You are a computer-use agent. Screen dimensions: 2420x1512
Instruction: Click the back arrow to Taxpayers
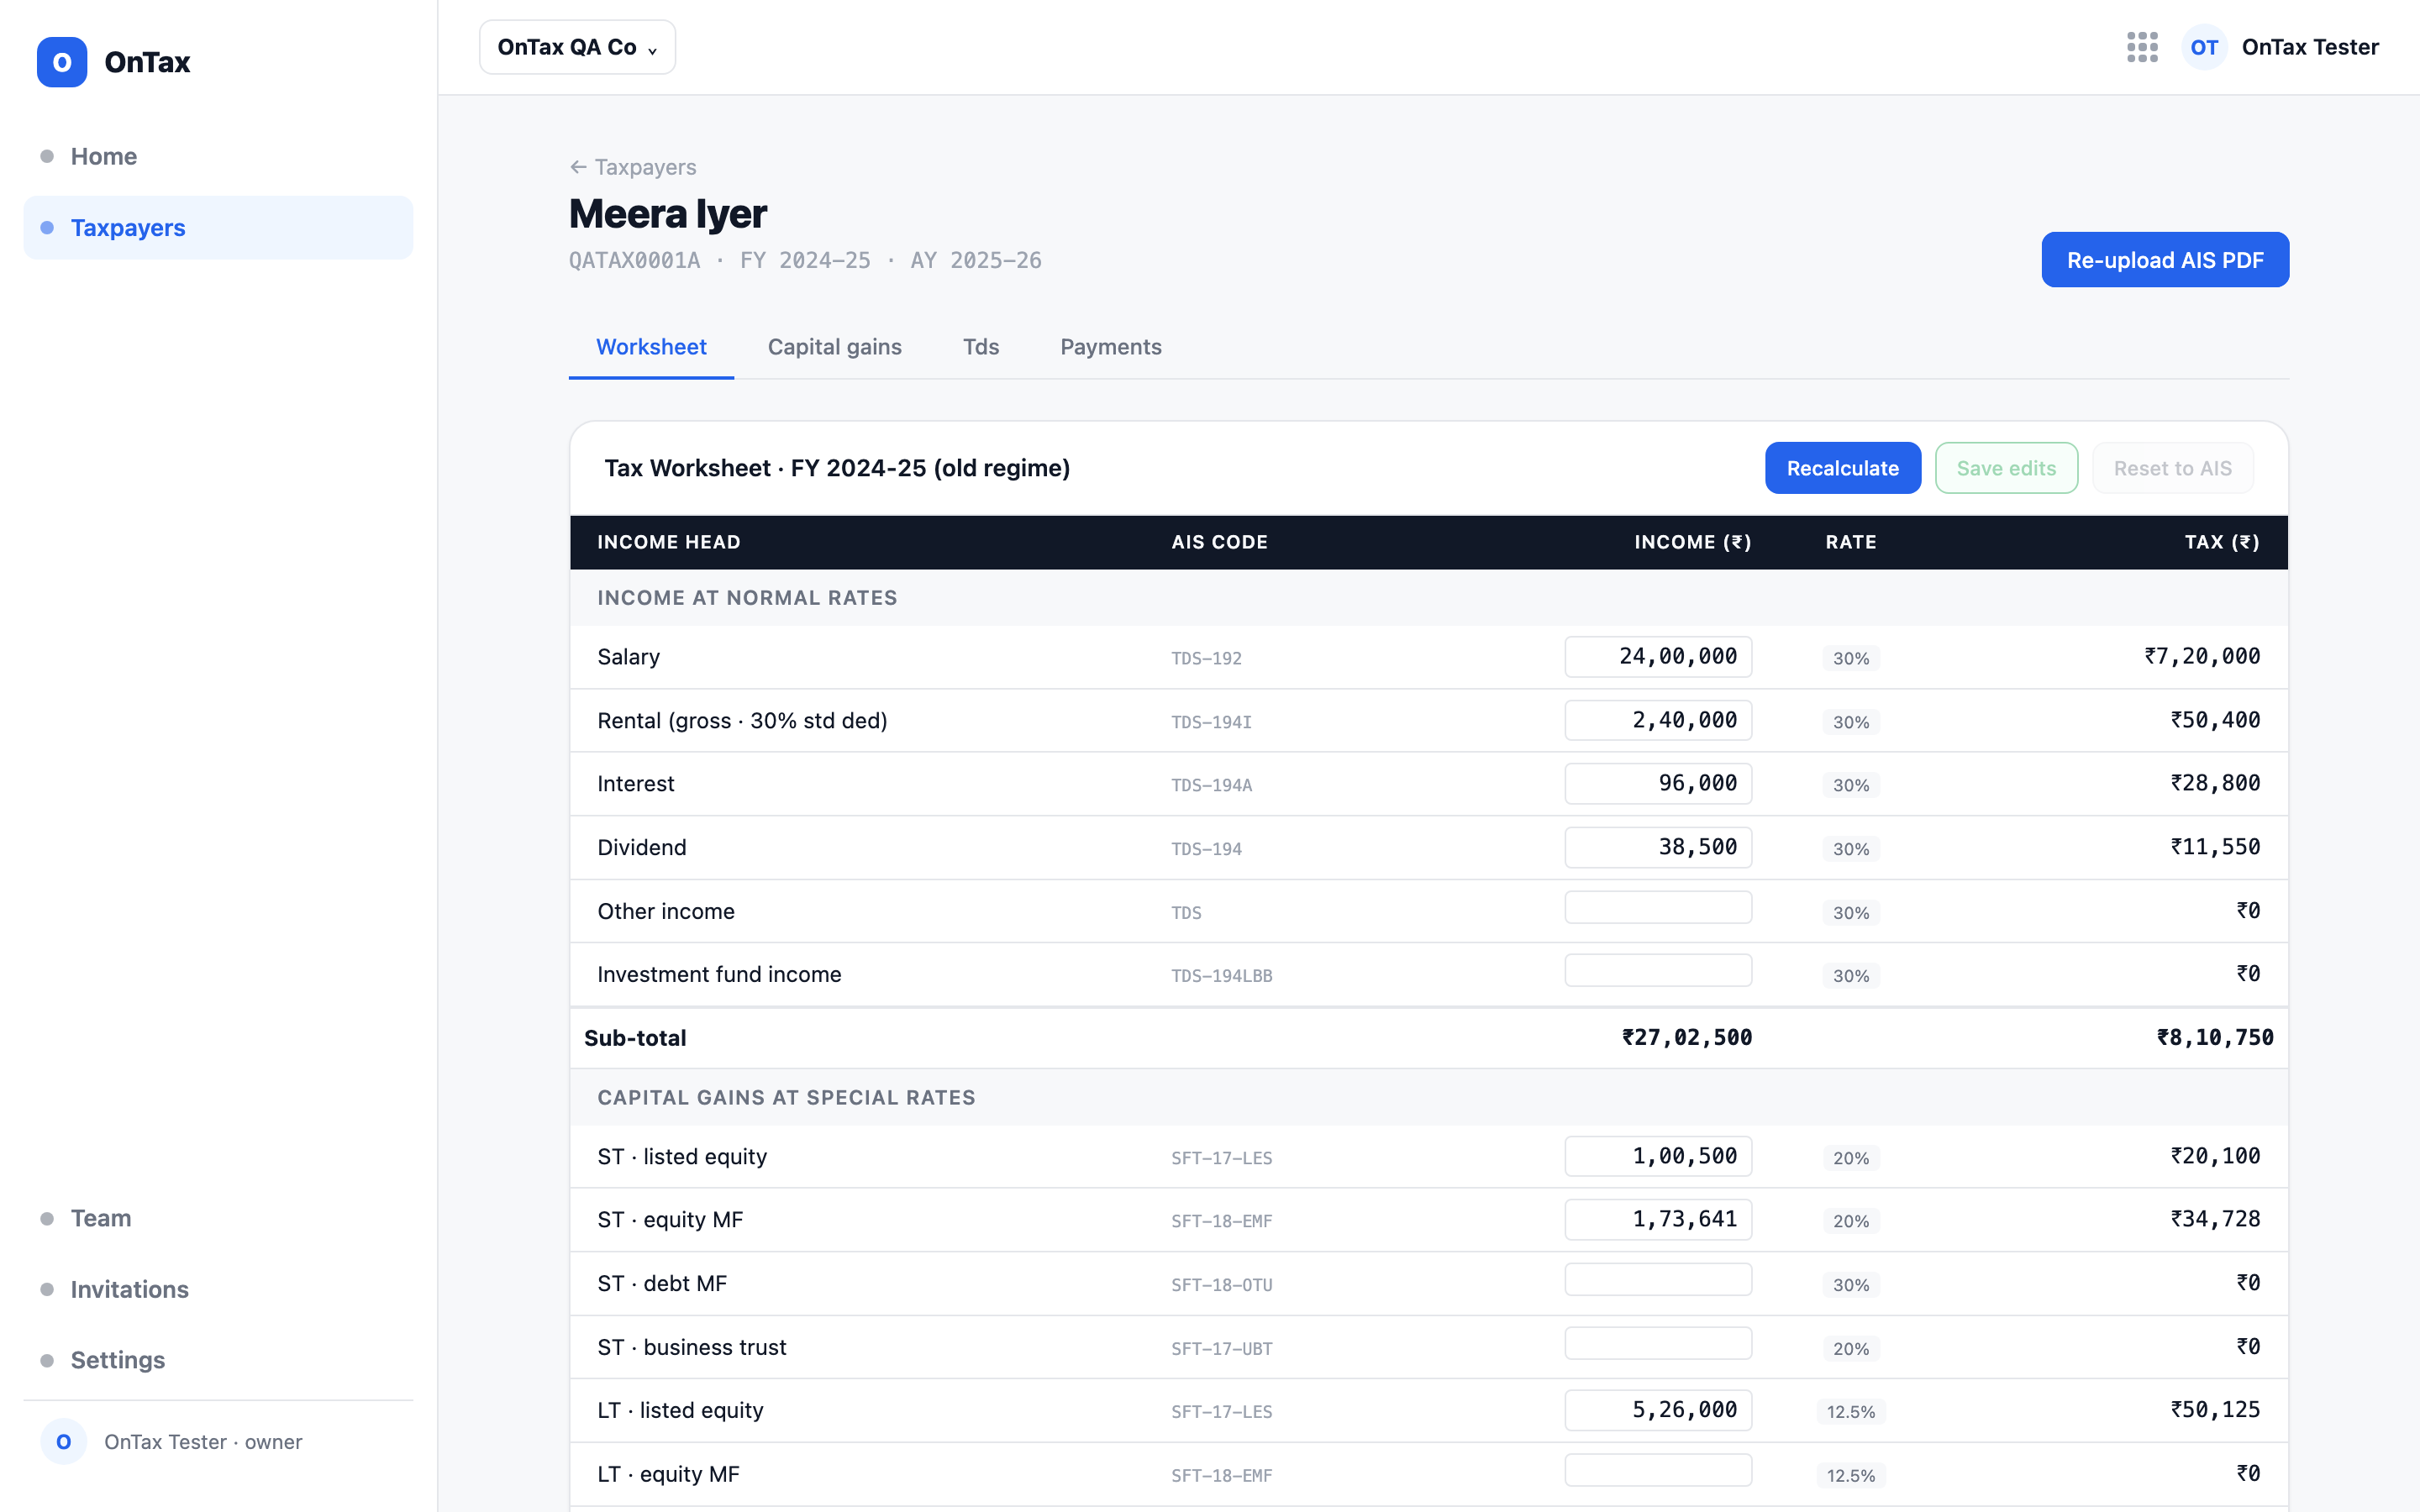[578, 167]
